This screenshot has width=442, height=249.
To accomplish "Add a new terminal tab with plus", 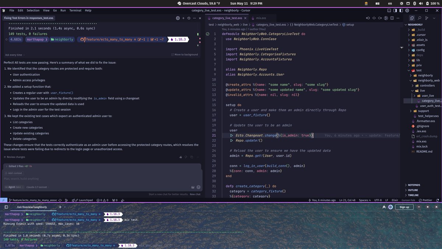I will tap(60, 207).
